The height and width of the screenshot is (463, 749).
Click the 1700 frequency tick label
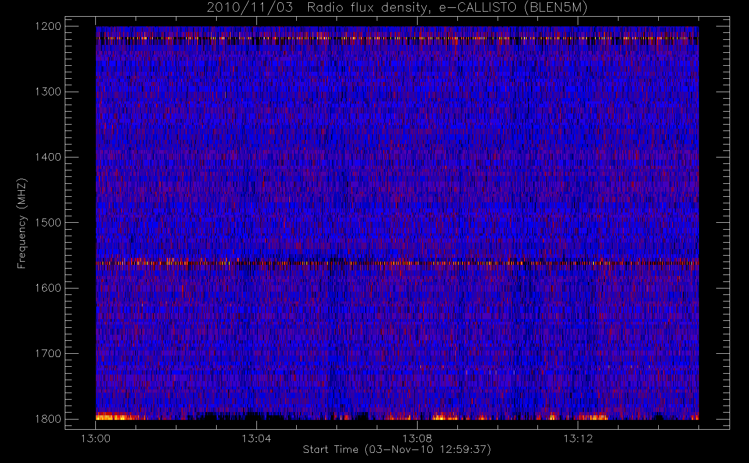[x=48, y=354]
